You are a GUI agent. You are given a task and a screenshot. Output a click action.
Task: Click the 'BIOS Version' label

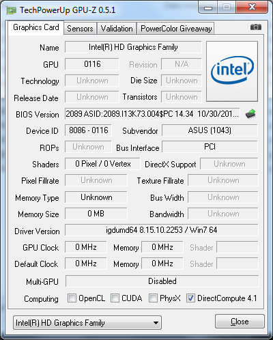38,115
